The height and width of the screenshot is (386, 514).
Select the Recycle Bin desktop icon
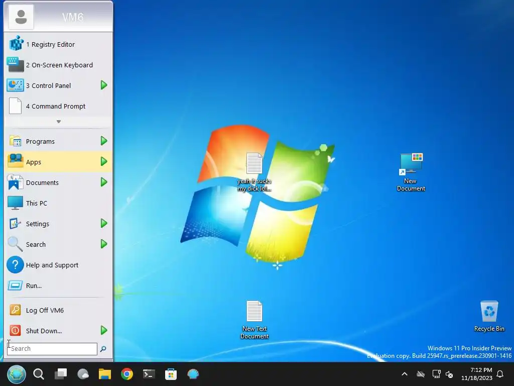(x=489, y=317)
